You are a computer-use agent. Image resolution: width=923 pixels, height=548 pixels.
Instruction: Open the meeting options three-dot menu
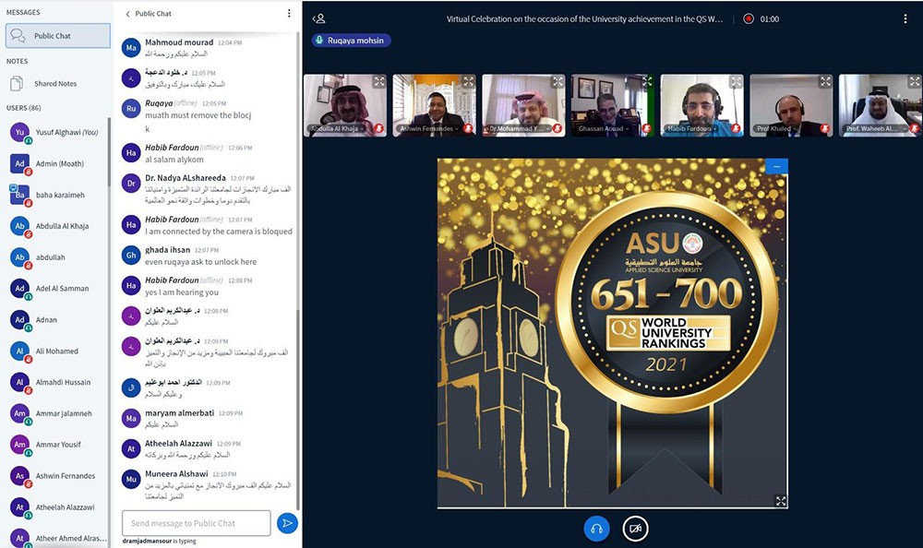coord(905,18)
